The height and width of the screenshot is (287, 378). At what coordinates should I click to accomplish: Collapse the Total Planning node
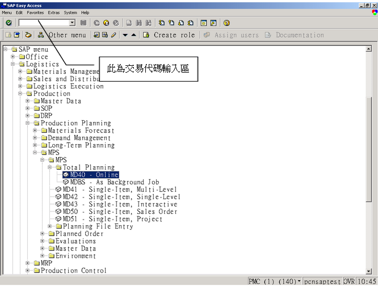tap(49, 167)
